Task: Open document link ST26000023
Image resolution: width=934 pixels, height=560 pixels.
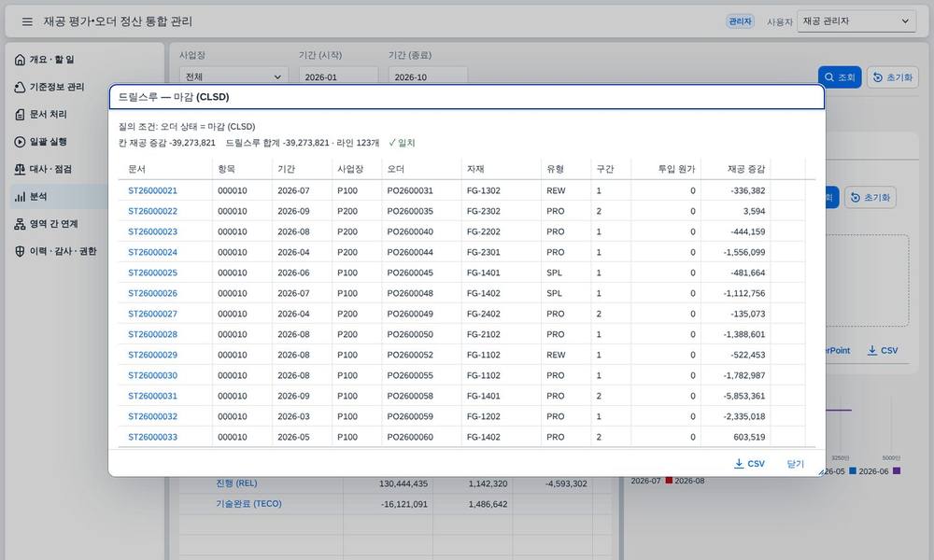Action: [x=152, y=231]
